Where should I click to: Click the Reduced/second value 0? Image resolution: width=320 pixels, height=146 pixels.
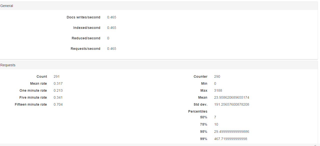108,38
